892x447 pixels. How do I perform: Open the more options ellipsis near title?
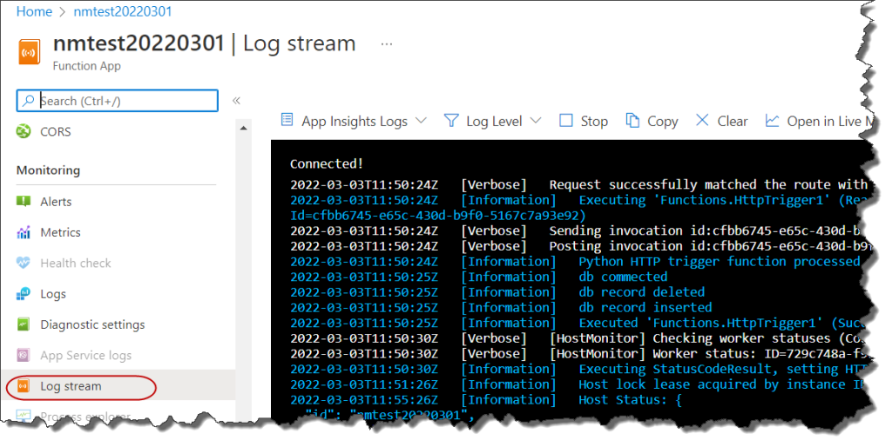pos(387,43)
